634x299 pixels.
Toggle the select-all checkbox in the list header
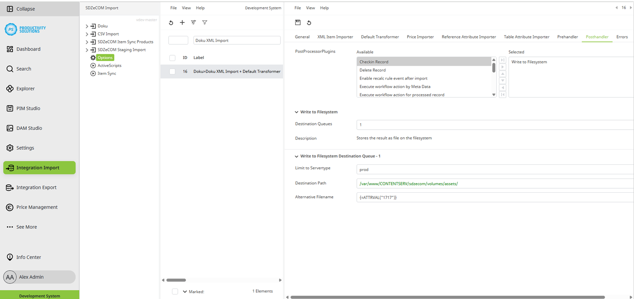[172, 58]
